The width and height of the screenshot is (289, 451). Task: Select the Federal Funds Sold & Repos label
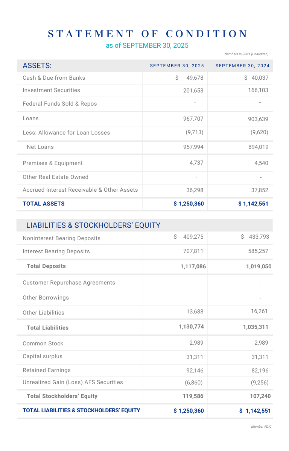click(59, 104)
